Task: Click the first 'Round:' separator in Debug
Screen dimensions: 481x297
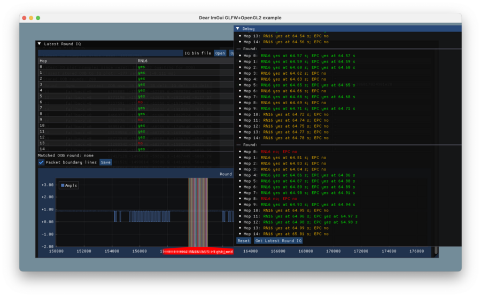Action: pos(250,49)
